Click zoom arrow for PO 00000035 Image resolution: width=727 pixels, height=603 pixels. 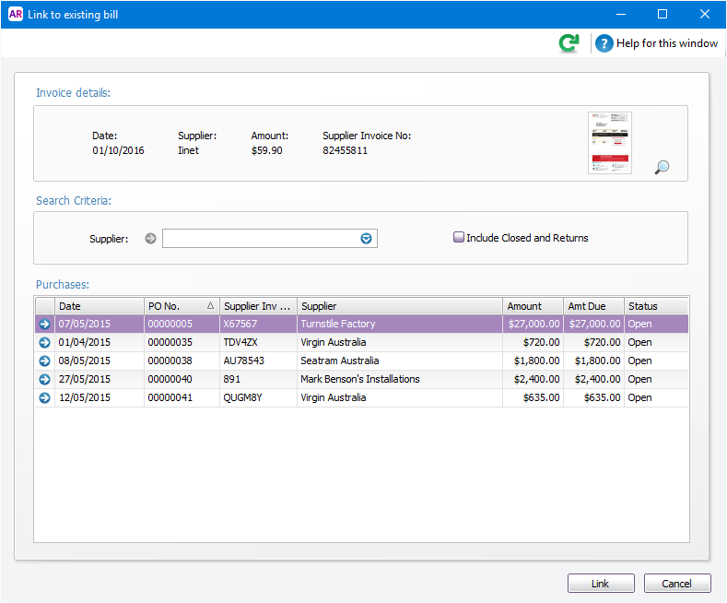(44, 343)
